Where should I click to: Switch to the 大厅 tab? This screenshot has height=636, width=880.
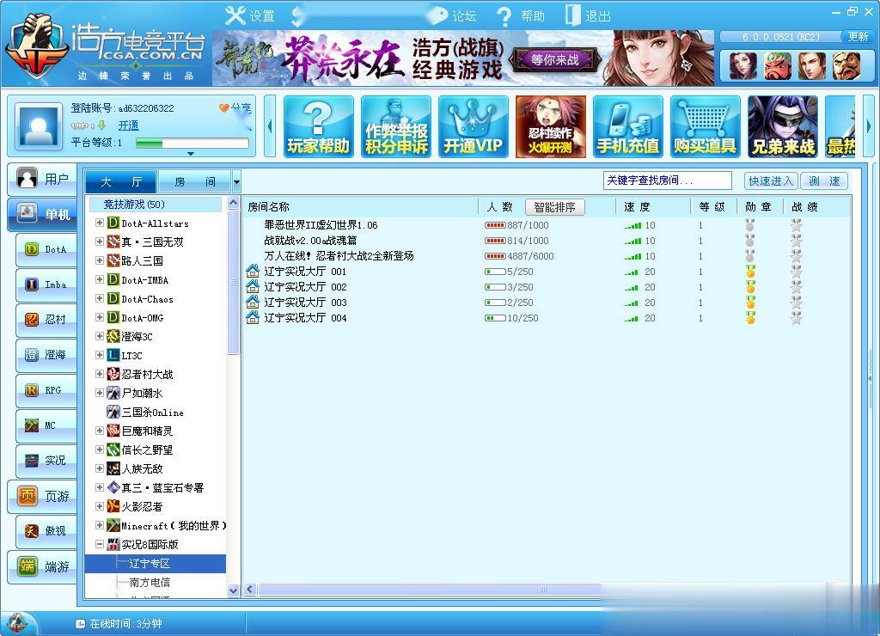pyautogui.click(x=121, y=182)
